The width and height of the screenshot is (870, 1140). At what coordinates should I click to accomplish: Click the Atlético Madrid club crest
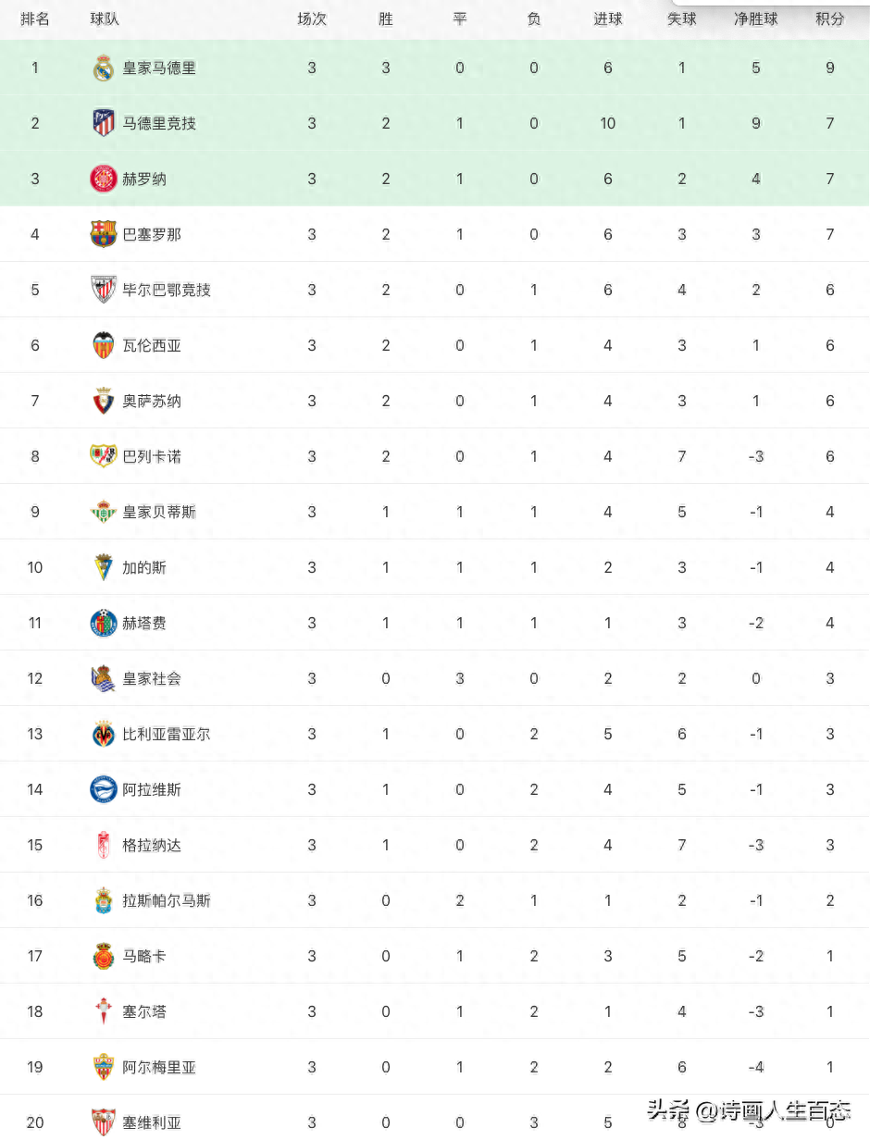tap(104, 123)
